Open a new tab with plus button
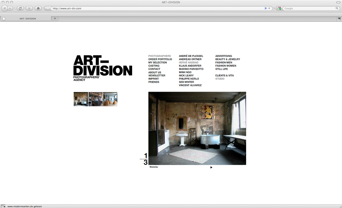 (55, 18)
